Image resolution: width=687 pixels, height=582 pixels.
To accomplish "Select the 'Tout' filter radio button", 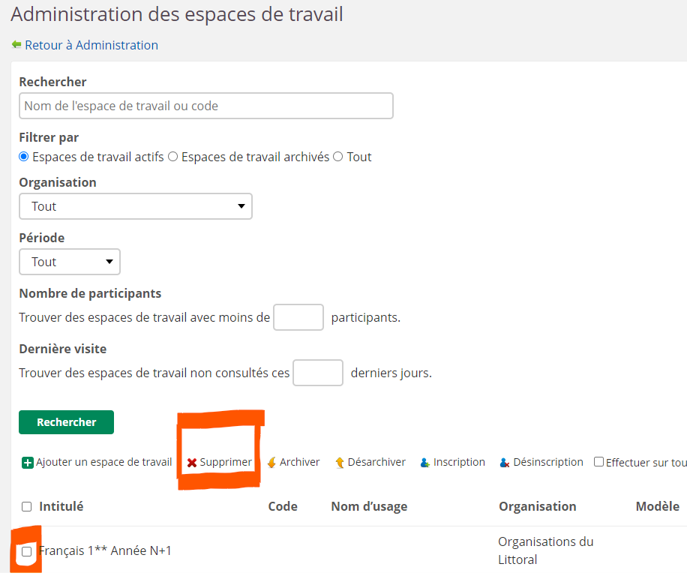I will click(x=338, y=157).
